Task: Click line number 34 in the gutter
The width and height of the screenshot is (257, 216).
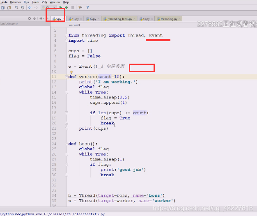Action: pyautogui.click(x=54, y=195)
